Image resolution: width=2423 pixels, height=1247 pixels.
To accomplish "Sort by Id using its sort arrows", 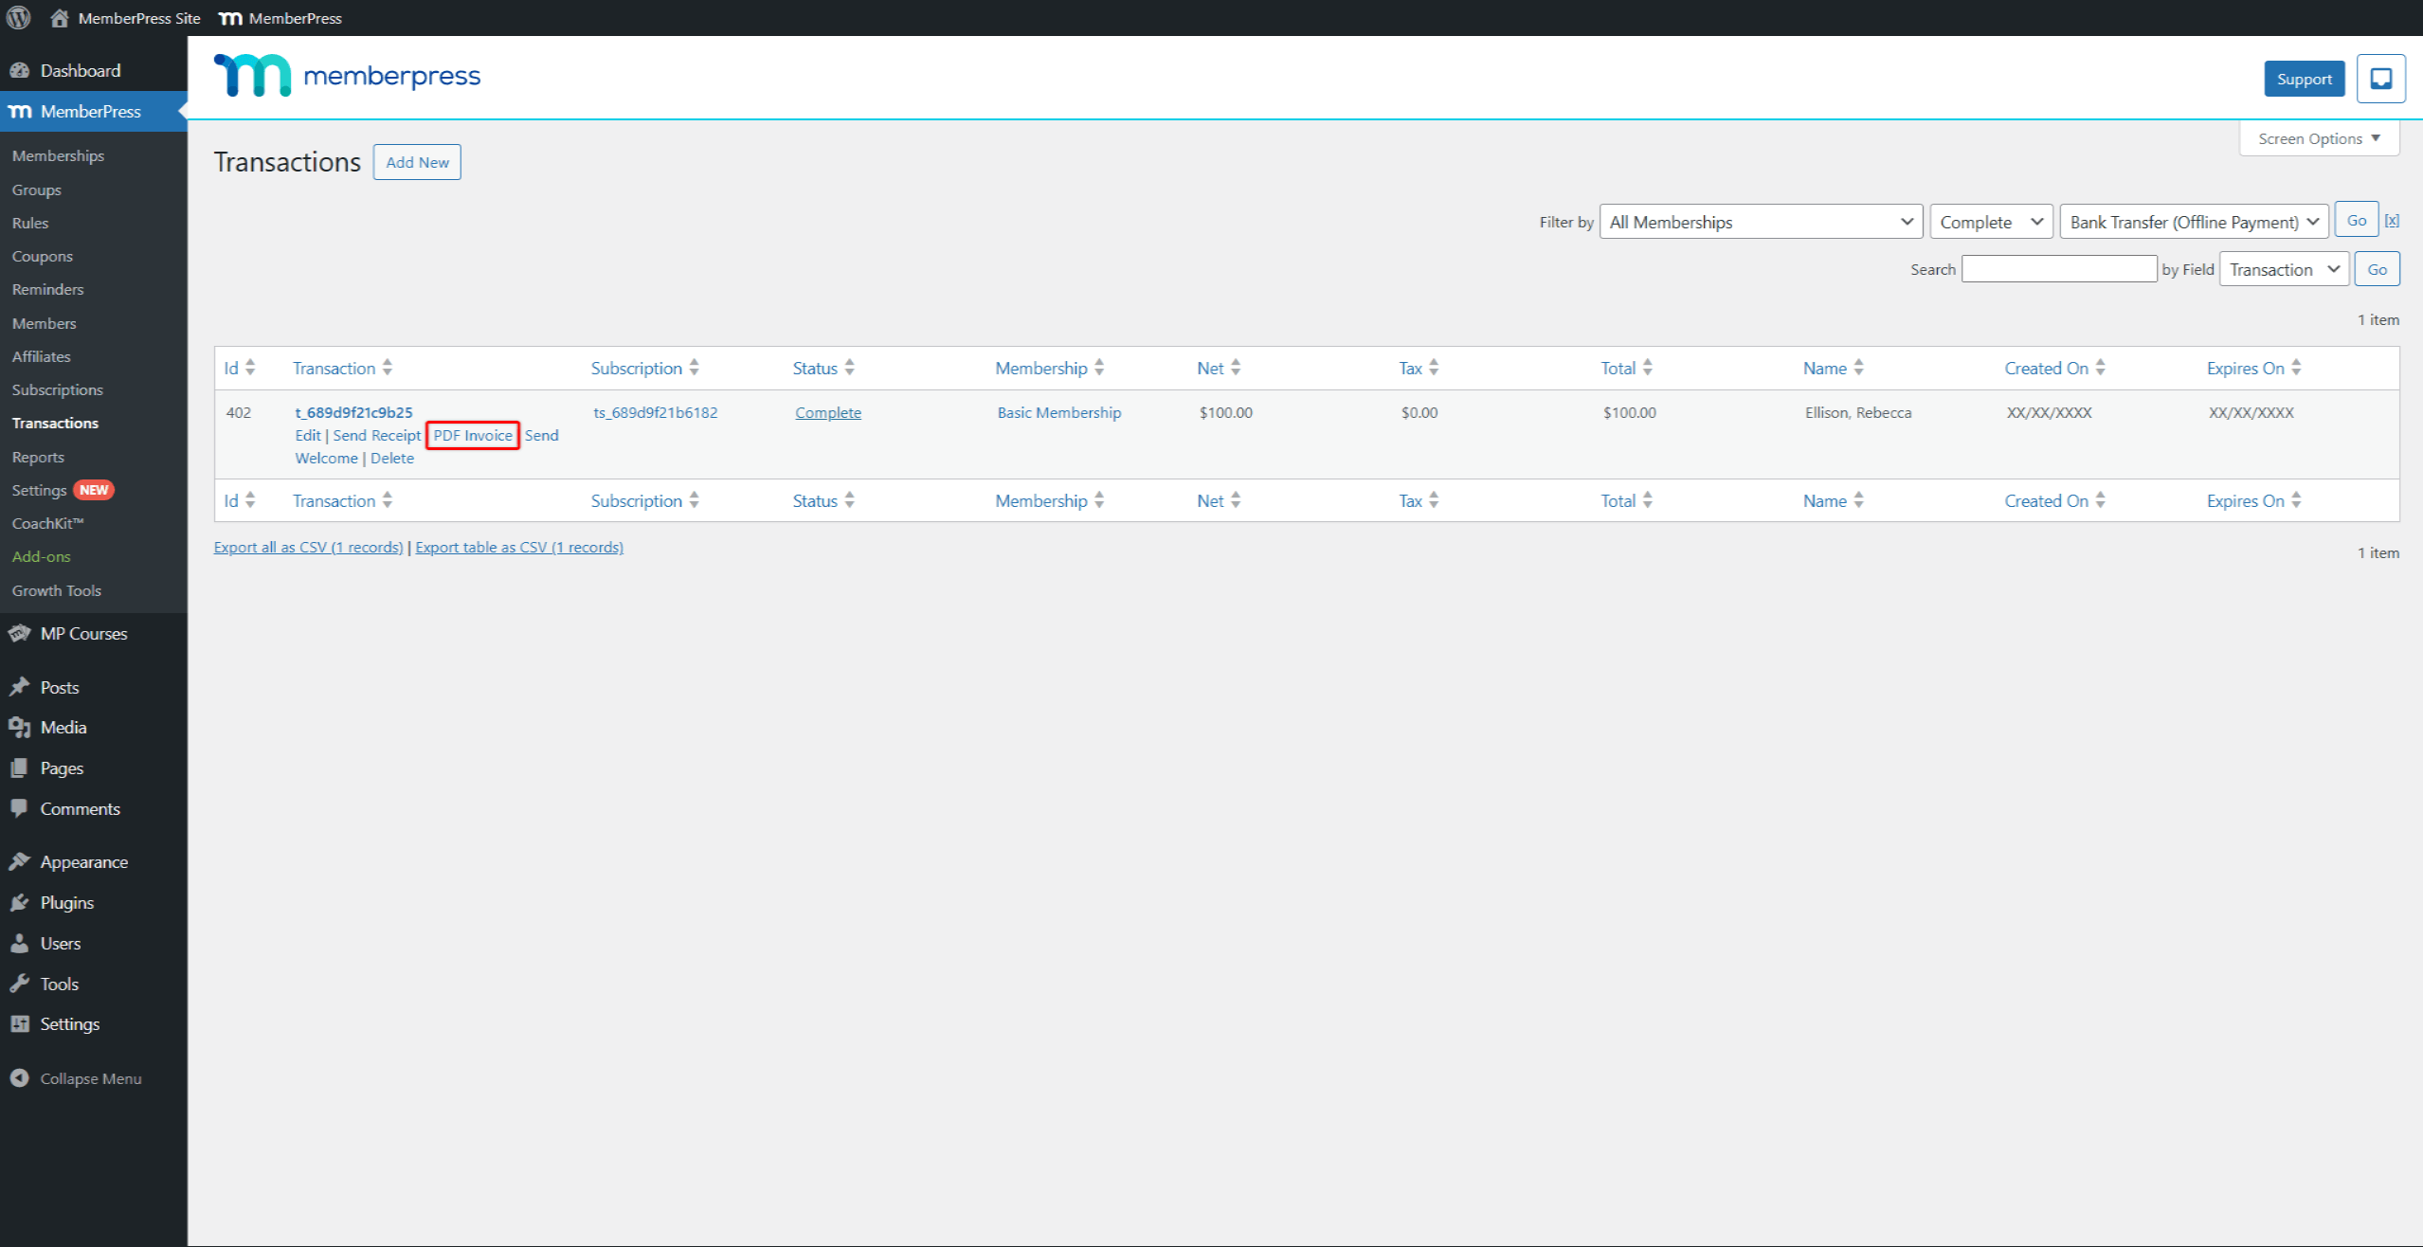I will (250, 368).
